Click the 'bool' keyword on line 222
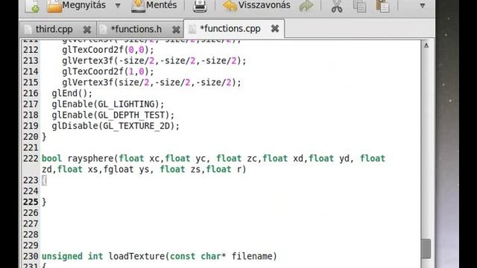The width and height of the screenshot is (477, 268). point(51,159)
